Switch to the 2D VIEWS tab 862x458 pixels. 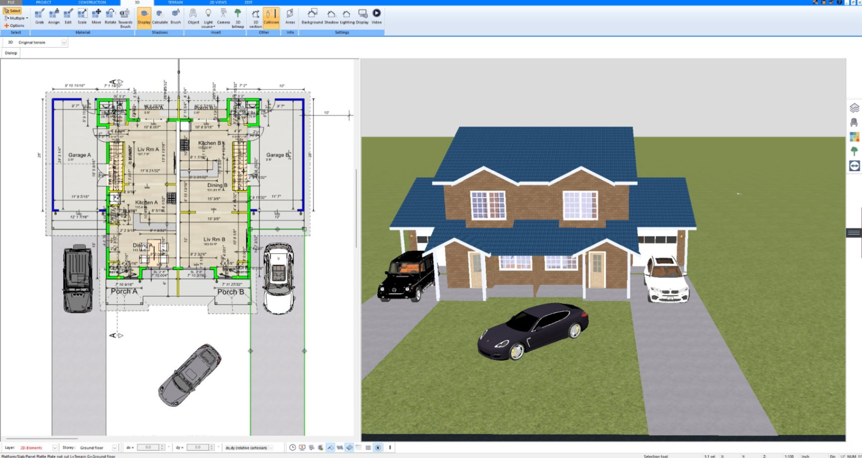click(x=218, y=2)
